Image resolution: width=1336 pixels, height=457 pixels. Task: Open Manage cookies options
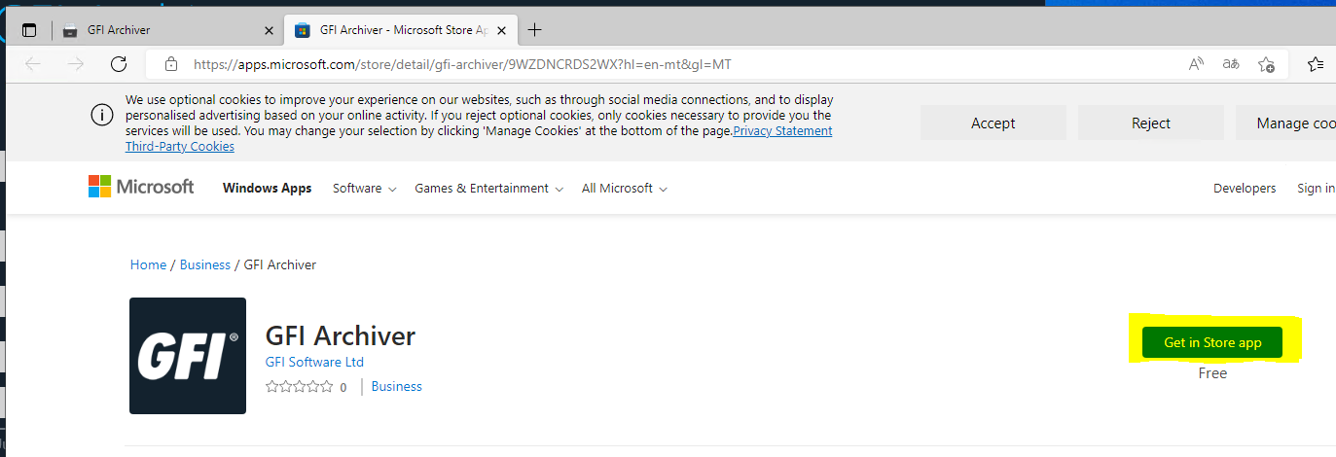tap(1286, 123)
